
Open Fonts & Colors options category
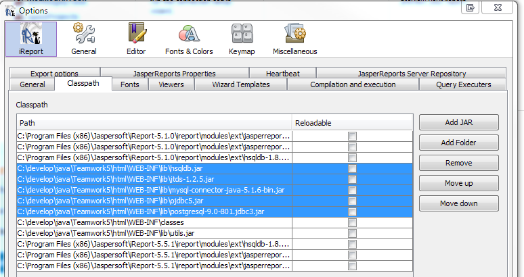[189, 39]
